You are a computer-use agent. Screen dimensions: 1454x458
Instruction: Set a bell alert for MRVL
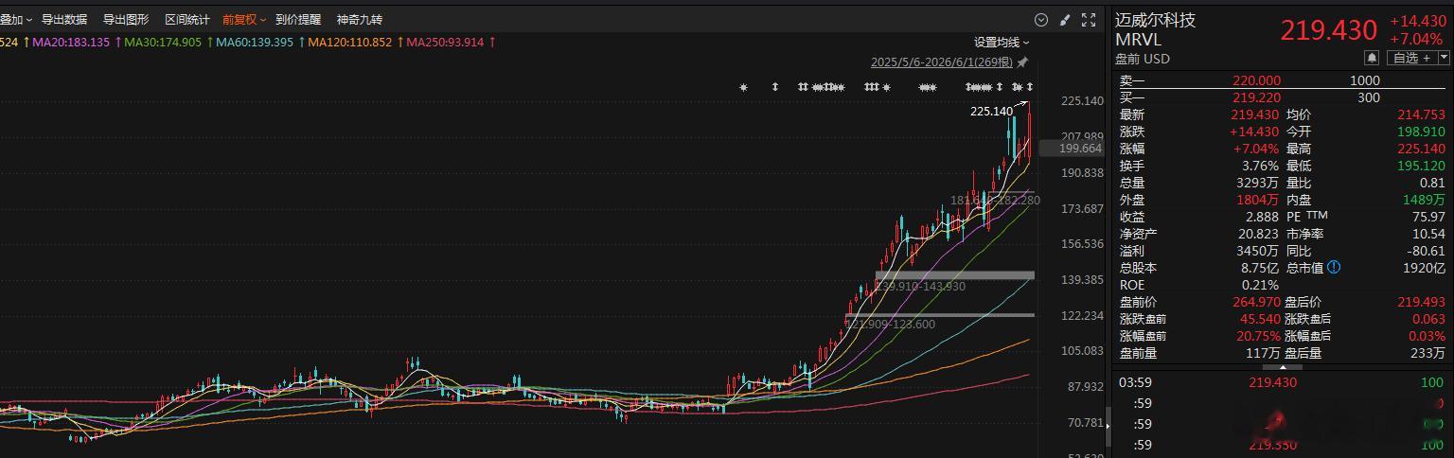coord(1372,59)
